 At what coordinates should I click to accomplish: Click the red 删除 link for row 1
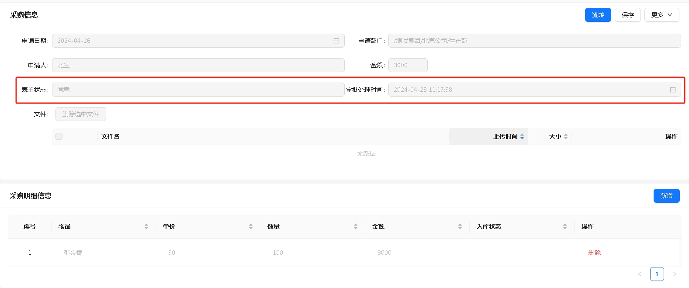594,253
